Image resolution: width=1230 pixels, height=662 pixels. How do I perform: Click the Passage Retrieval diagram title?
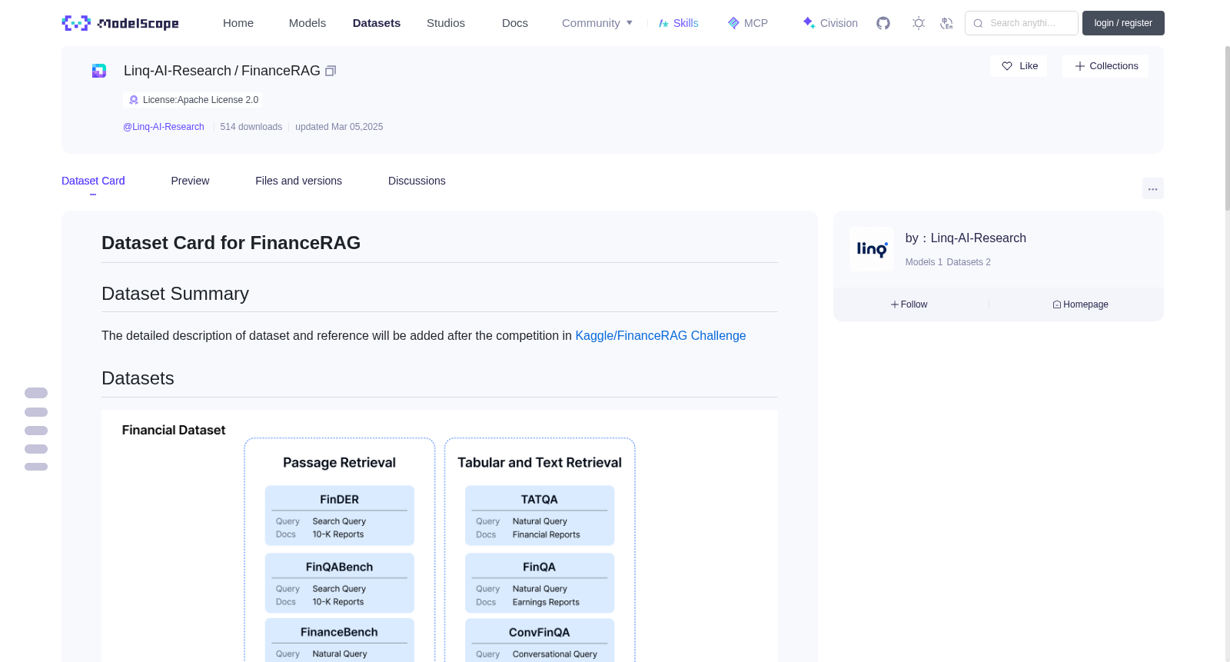click(x=339, y=463)
